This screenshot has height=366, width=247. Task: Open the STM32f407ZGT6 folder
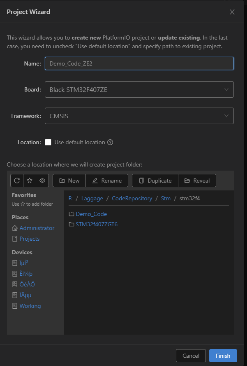point(97,225)
